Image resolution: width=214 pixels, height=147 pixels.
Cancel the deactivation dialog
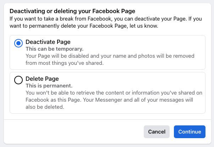coord(157,132)
